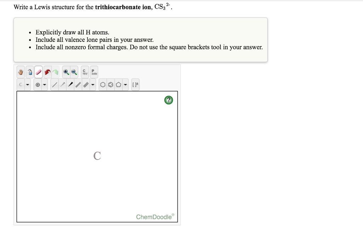The width and height of the screenshot is (363, 238).
Task: Open the element selection dropdown arrow
Action: click(28, 85)
